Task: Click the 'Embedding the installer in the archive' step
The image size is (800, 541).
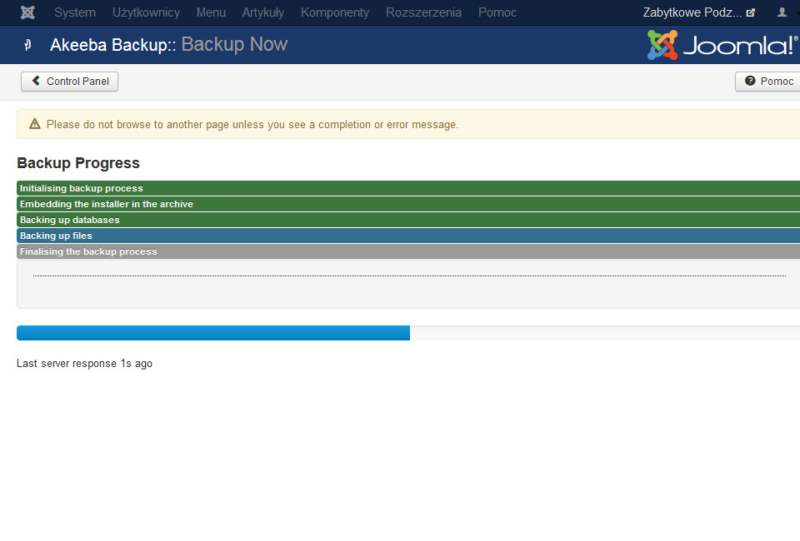Action: [408, 204]
